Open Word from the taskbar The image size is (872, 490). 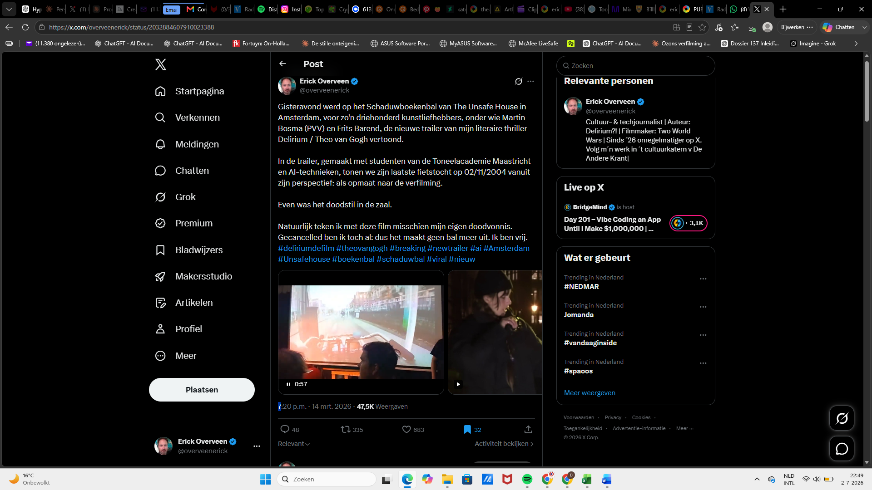[x=607, y=479]
